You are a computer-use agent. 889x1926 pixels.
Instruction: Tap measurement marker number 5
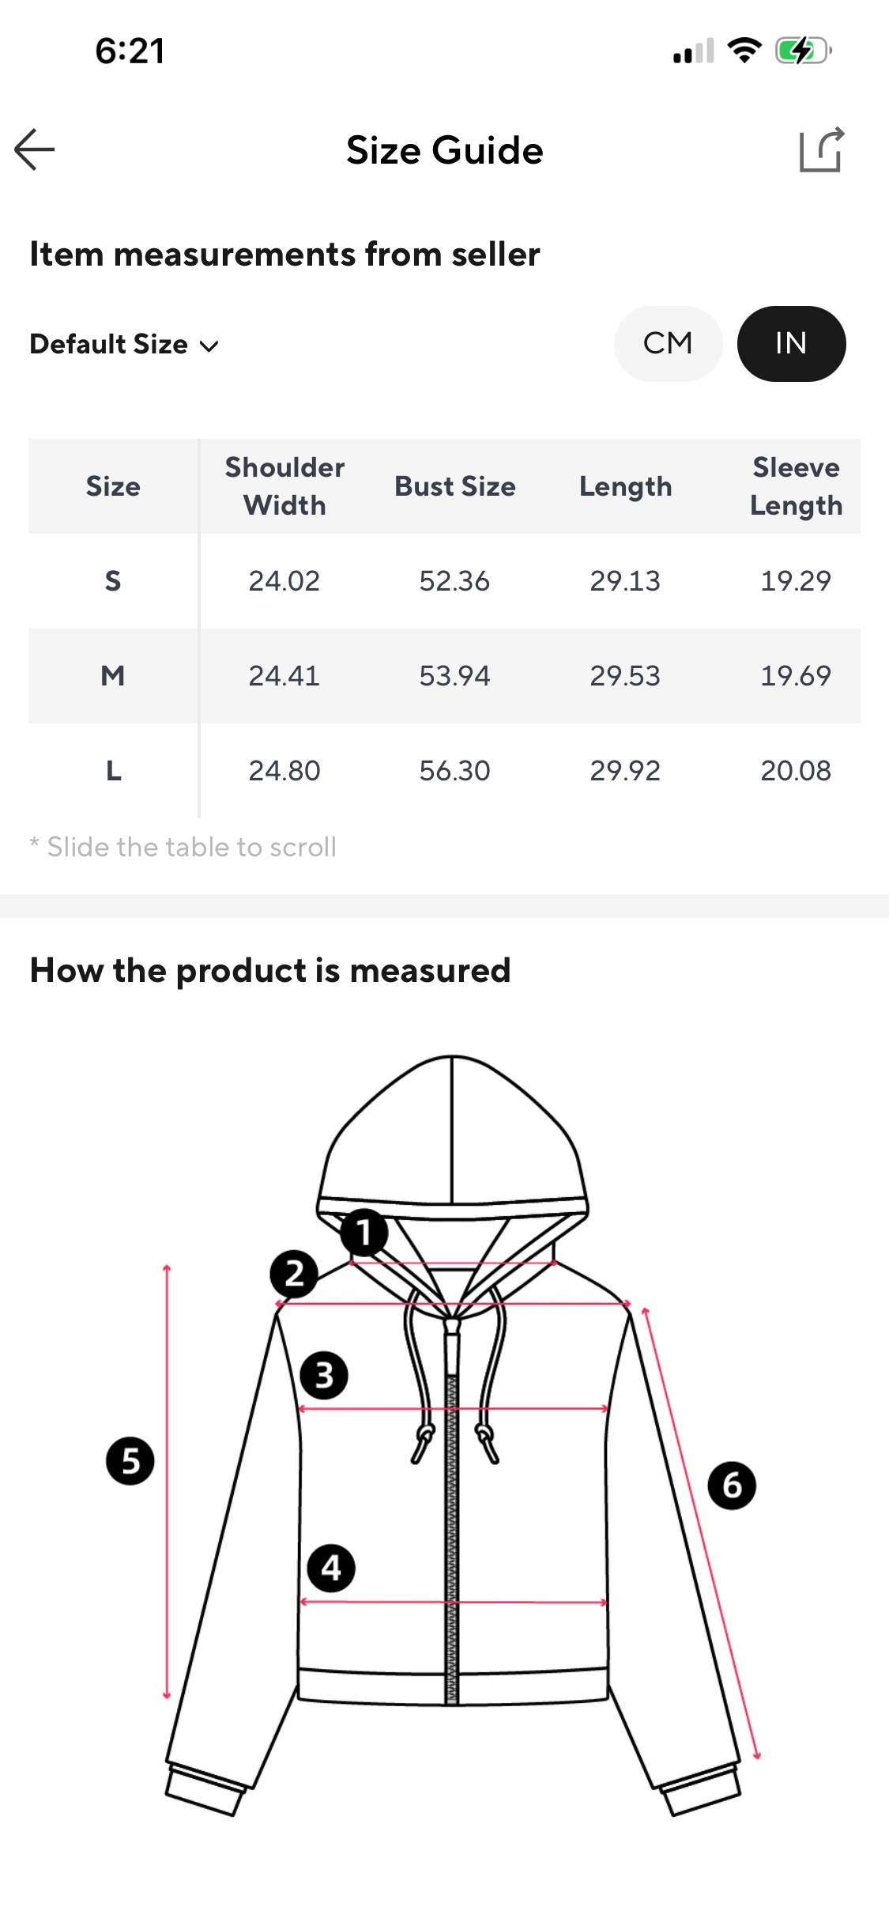(x=130, y=1460)
